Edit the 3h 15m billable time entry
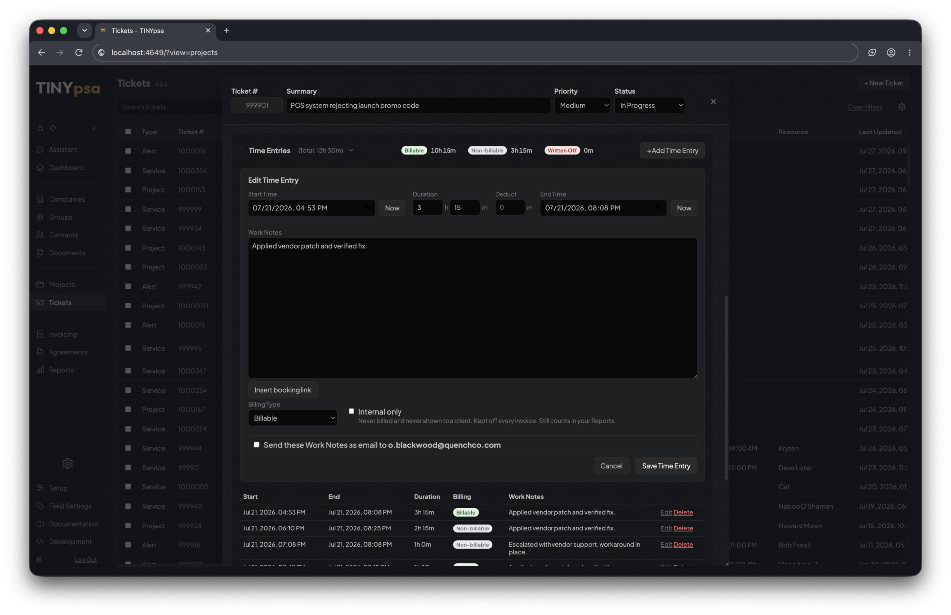The width and height of the screenshot is (951, 615). click(666, 512)
